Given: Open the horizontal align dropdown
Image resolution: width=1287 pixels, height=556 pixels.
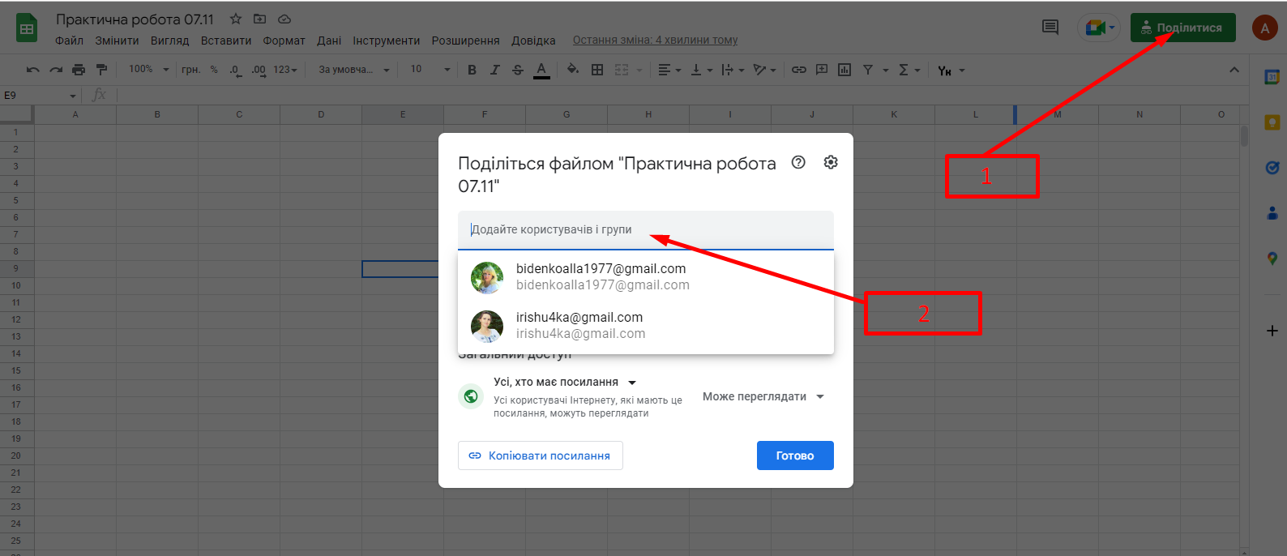Looking at the screenshot, I should coord(669,70).
